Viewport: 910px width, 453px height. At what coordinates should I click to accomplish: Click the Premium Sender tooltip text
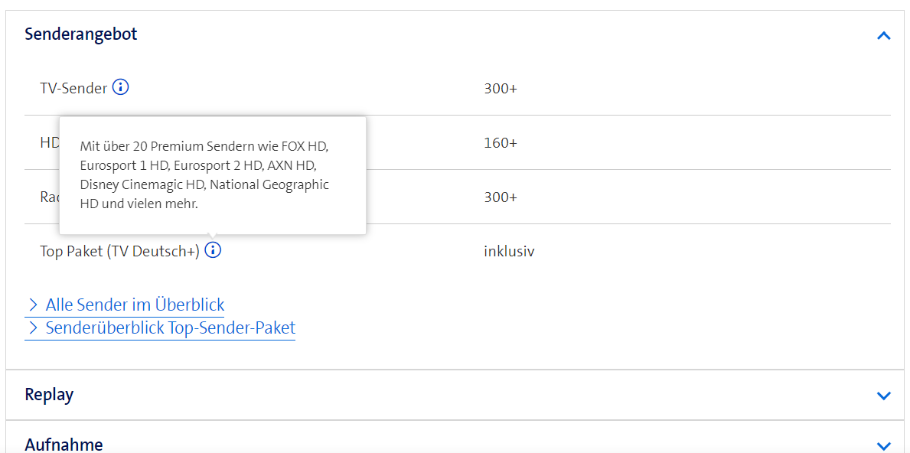point(204,174)
